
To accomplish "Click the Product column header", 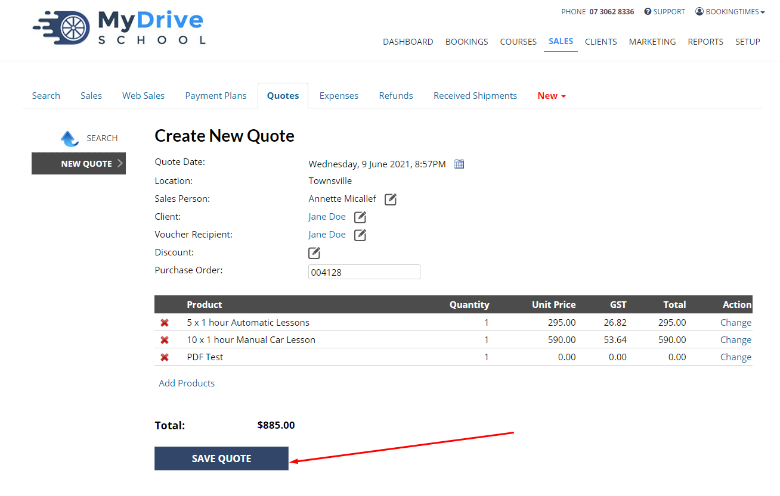I will 205,305.
